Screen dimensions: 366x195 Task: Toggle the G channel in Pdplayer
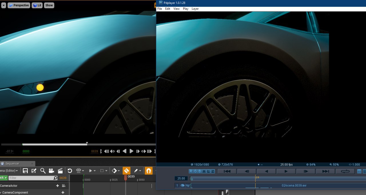(195, 171)
